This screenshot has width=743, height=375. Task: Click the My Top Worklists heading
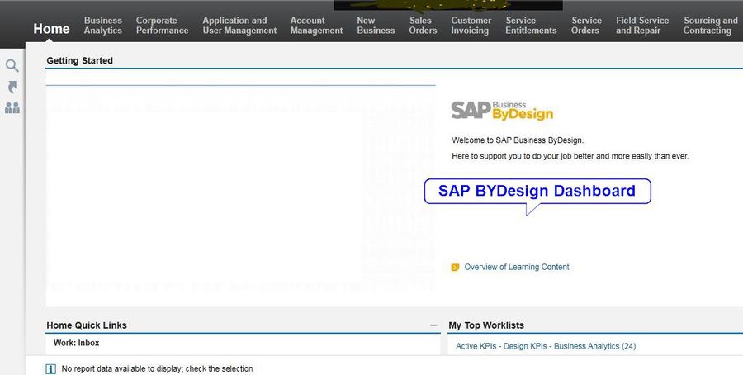tap(486, 325)
